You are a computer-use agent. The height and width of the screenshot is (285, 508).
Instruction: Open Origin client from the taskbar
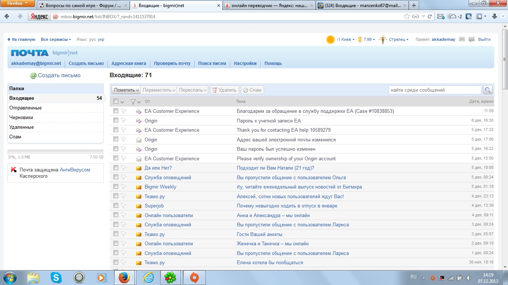click(194, 278)
